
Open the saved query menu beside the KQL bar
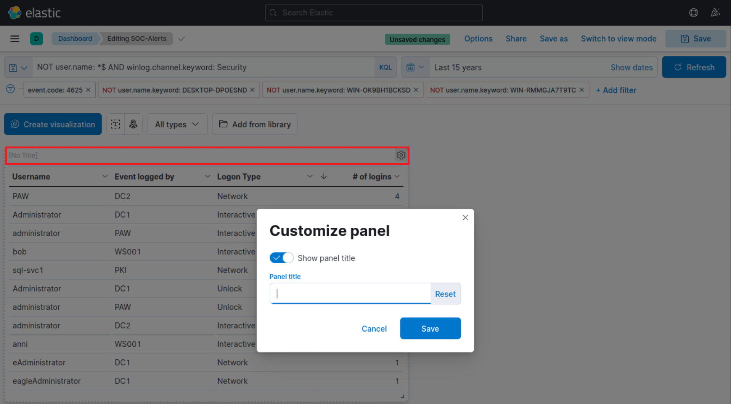pyautogui.click(x=18, y=67)
